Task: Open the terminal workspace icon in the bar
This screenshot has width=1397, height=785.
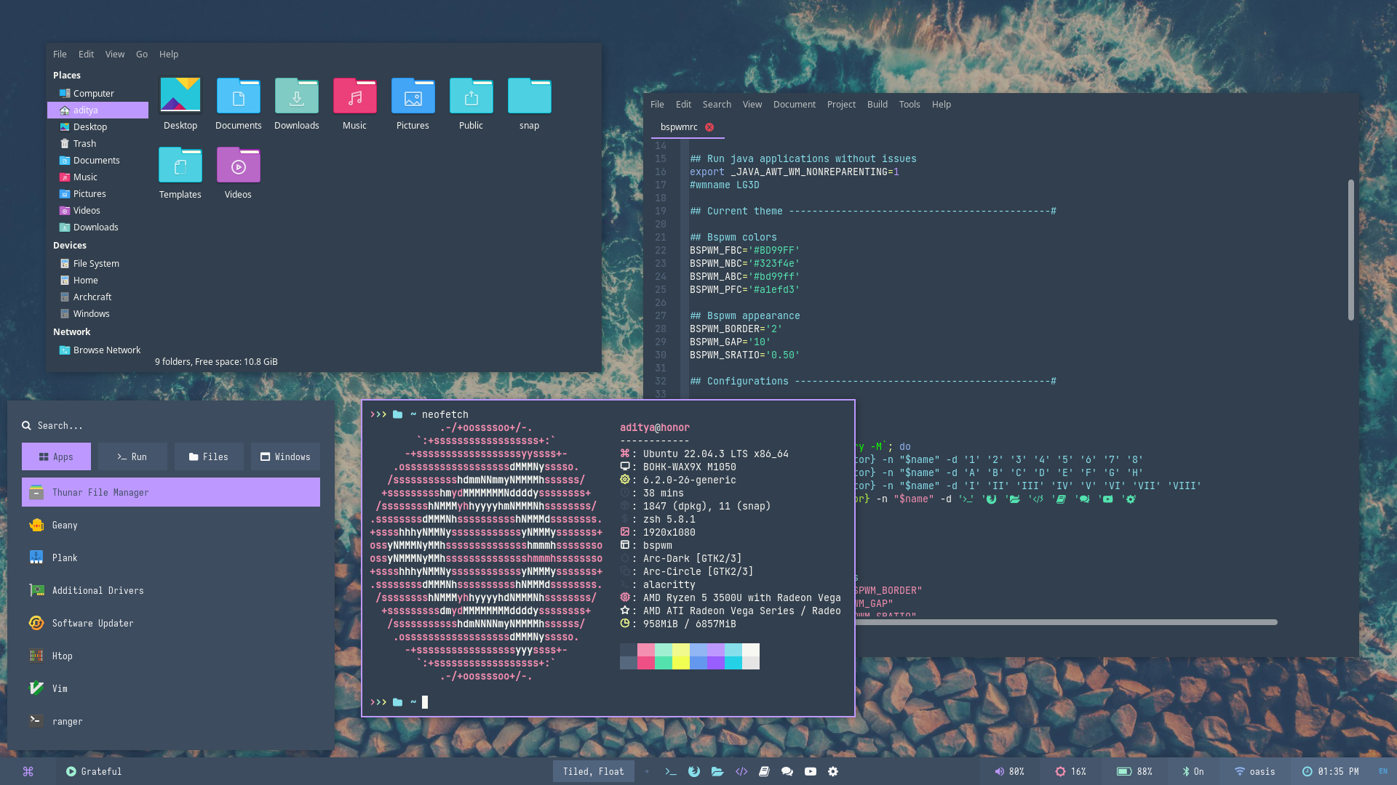Action: pos(671,771)
